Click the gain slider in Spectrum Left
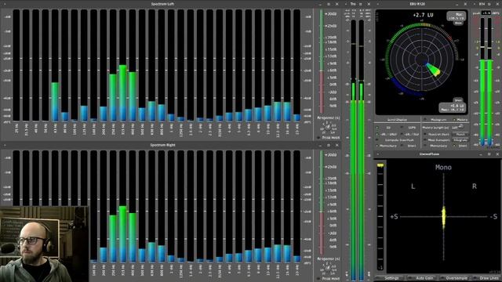The height and width of the screenshot is (282, 502). pyautogui.click(x=322, y=61)
